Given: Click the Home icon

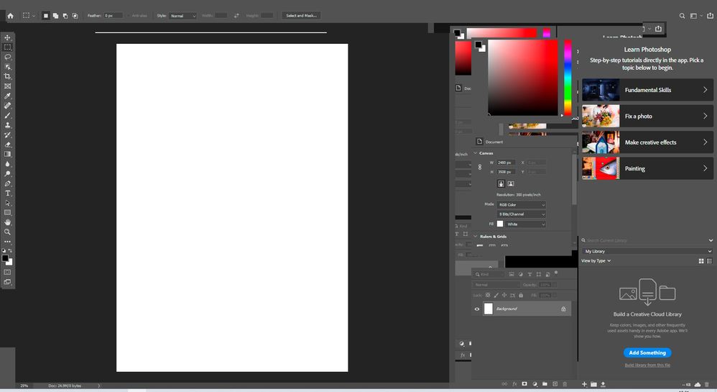Looking at the screenshot, I should point(10,16).
